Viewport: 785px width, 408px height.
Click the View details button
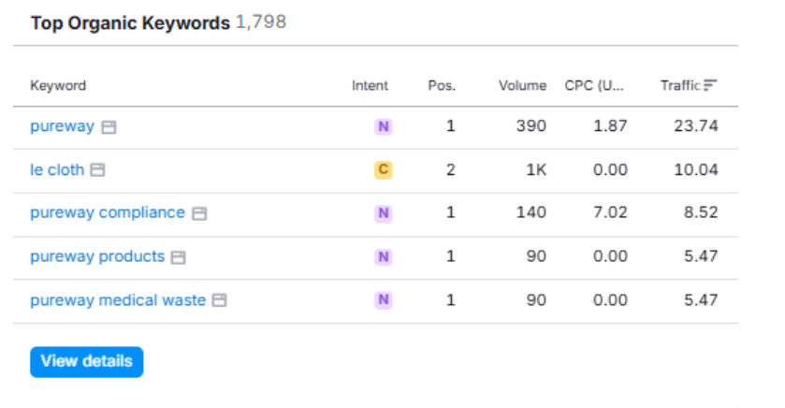tap(87, 361)
